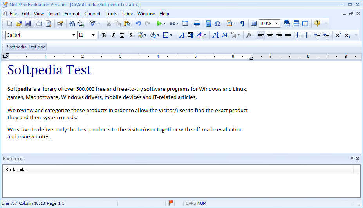Insert formula with the fx icon
Viewport: 363px width, 208px height.
tap(249, 35)
